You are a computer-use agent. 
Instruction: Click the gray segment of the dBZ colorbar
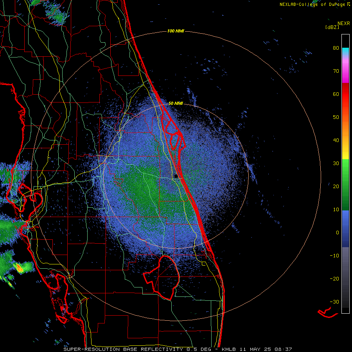click(345, 277)
